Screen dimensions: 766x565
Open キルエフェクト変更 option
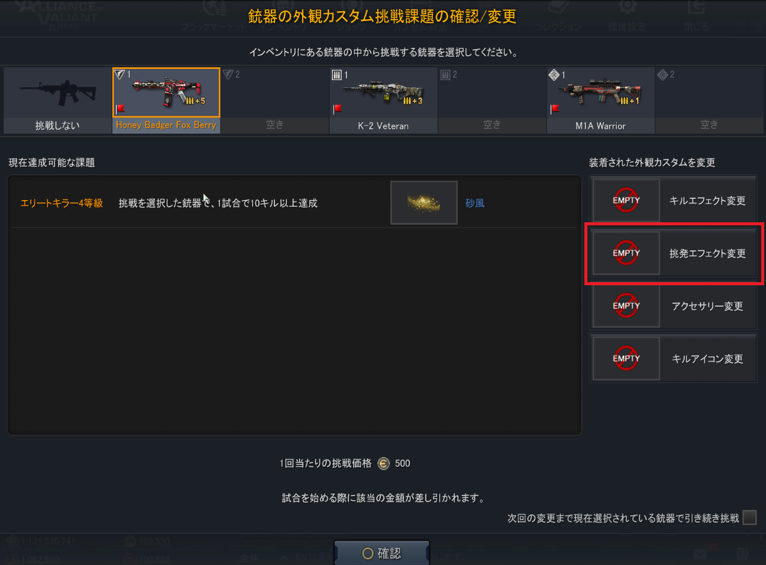674,201
